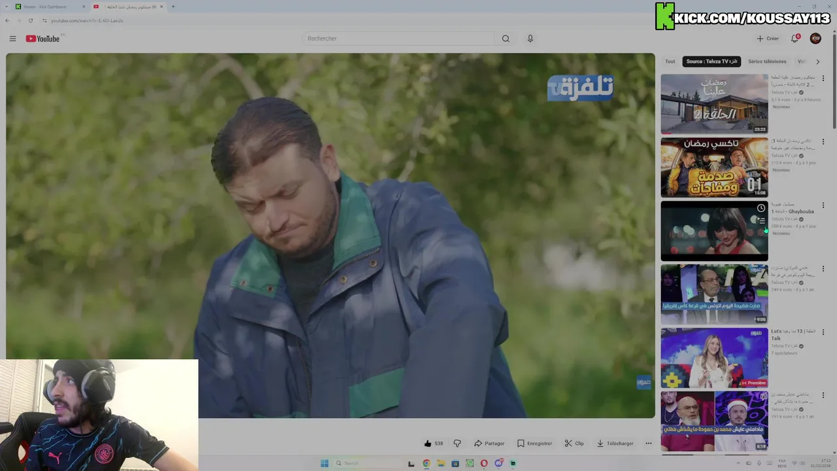837x471 pixels.
Task: Click the Partager share button
Action: click(489, 444)
